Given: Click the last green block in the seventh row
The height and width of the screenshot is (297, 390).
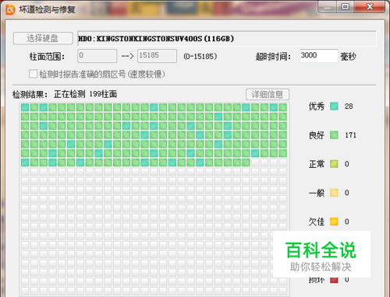Looking at the screenshot, I should (x=246, y=162).
